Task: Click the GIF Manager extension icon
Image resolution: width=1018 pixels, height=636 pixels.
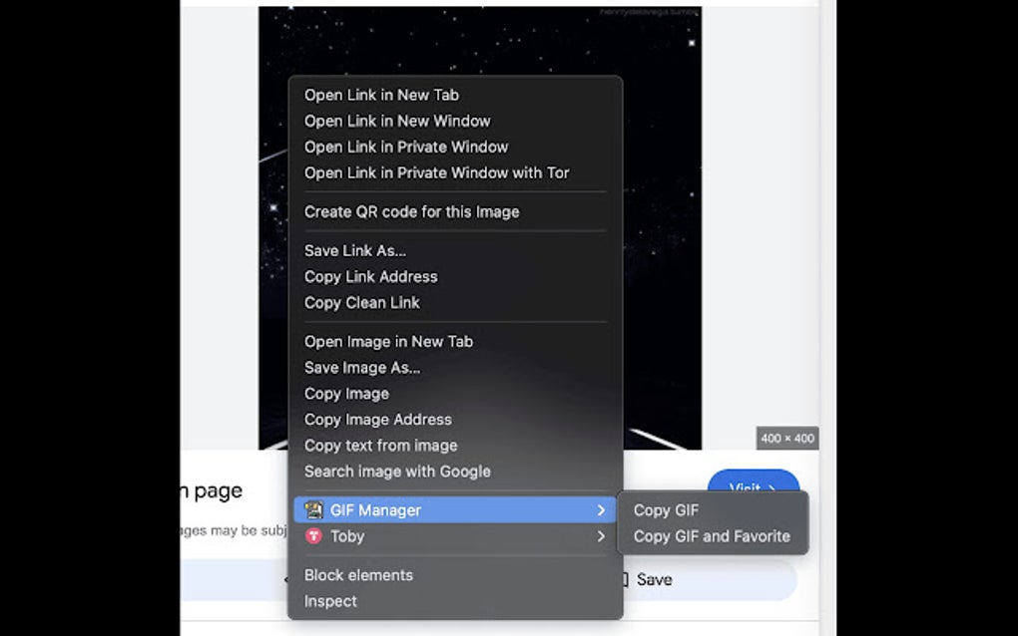Action: tap(312, 509)
